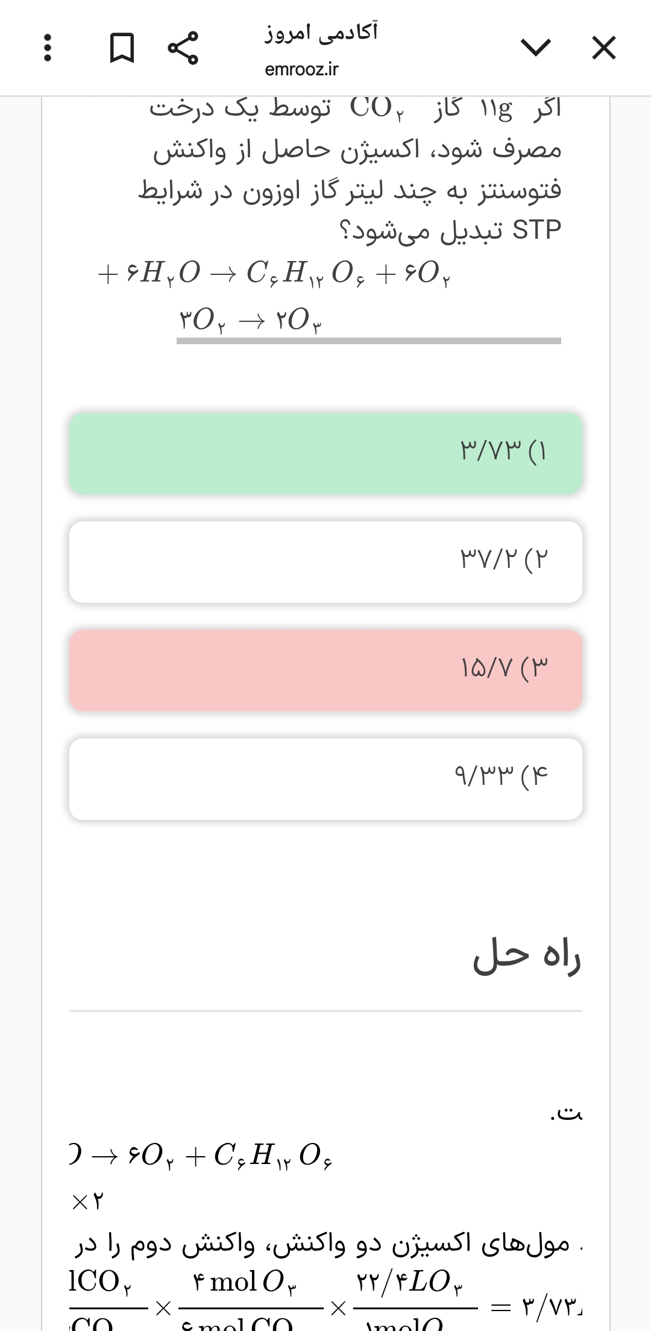Tap the share icon in the top bar

coord(183,48)
